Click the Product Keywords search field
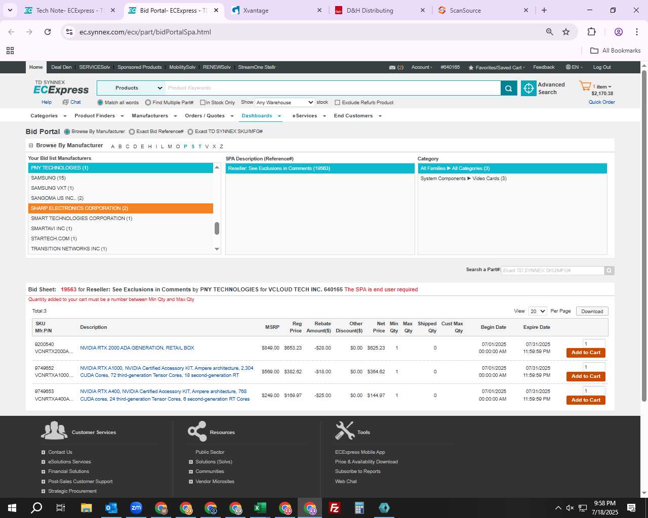This screenshot has width=648, height=518. [333, 88]
